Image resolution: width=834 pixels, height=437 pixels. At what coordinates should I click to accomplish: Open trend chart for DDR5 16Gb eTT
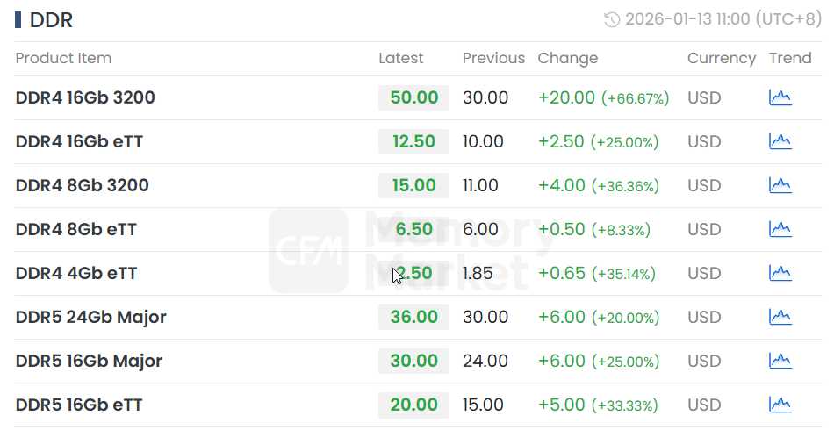[780, 405]
